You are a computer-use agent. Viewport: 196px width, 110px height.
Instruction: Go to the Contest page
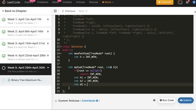[x=67, y=2]
